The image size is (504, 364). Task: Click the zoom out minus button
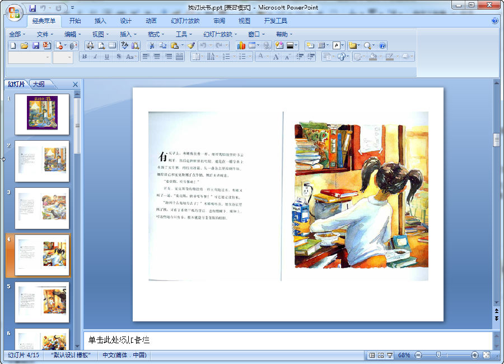tap(418, 355)
